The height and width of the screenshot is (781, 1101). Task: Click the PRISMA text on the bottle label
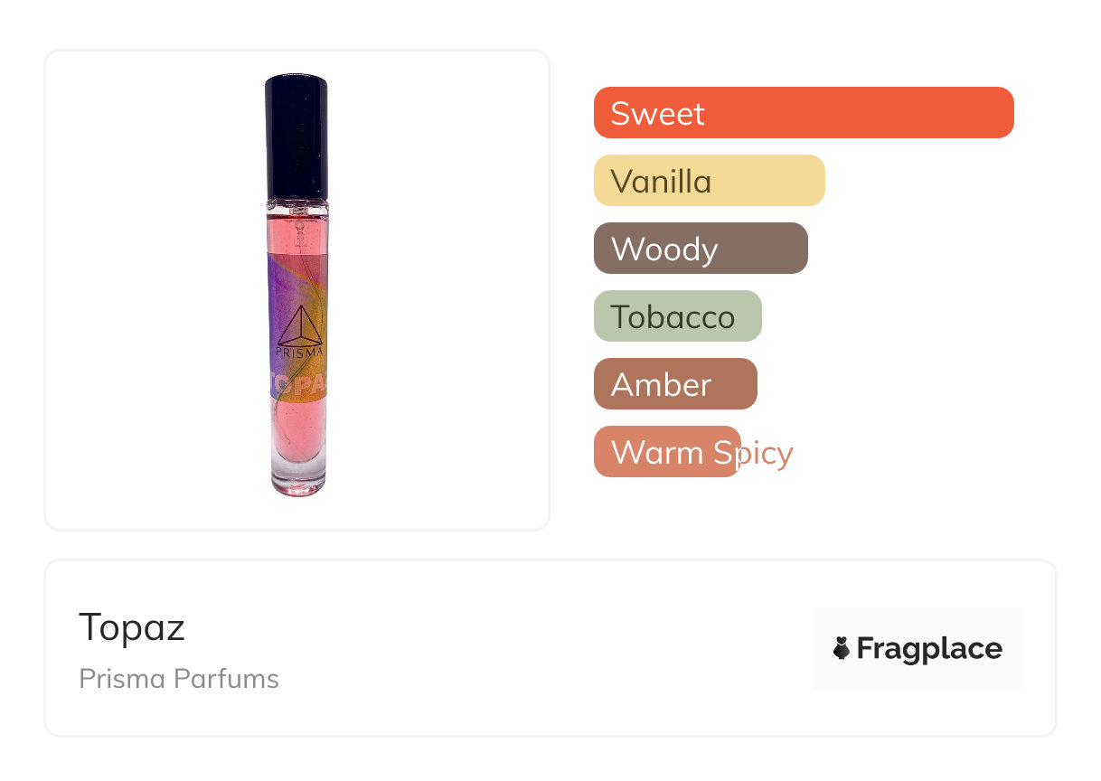tap(298, 352)
